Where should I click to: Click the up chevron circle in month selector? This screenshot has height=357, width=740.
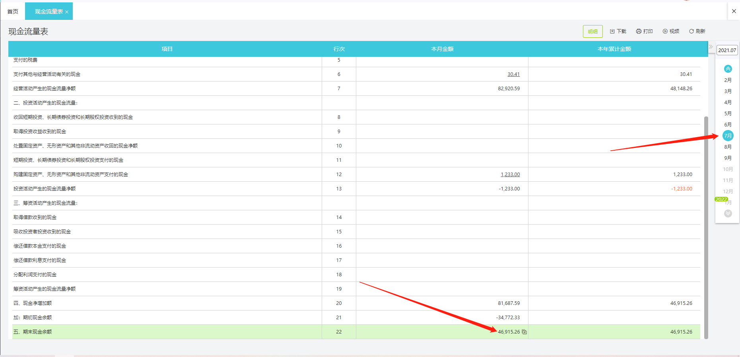[x=728, y=69]
